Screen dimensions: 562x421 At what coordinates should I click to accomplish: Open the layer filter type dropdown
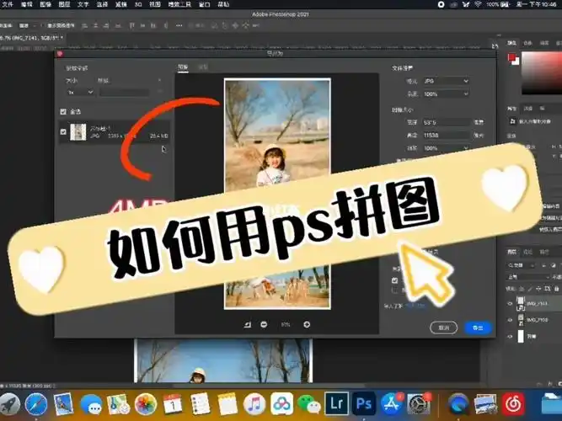[x=522, y=265]
